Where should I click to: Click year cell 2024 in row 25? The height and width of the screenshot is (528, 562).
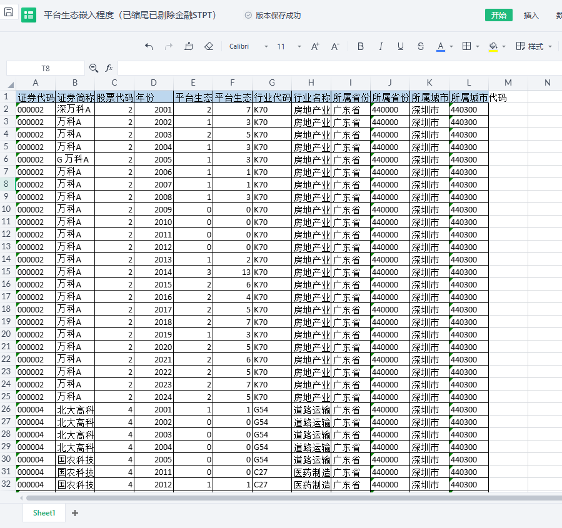pyautogui.click(x=154, y=397)
